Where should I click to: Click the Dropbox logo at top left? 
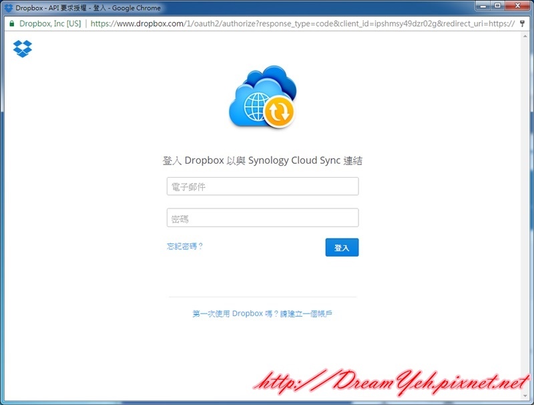(x=23, y=49)
